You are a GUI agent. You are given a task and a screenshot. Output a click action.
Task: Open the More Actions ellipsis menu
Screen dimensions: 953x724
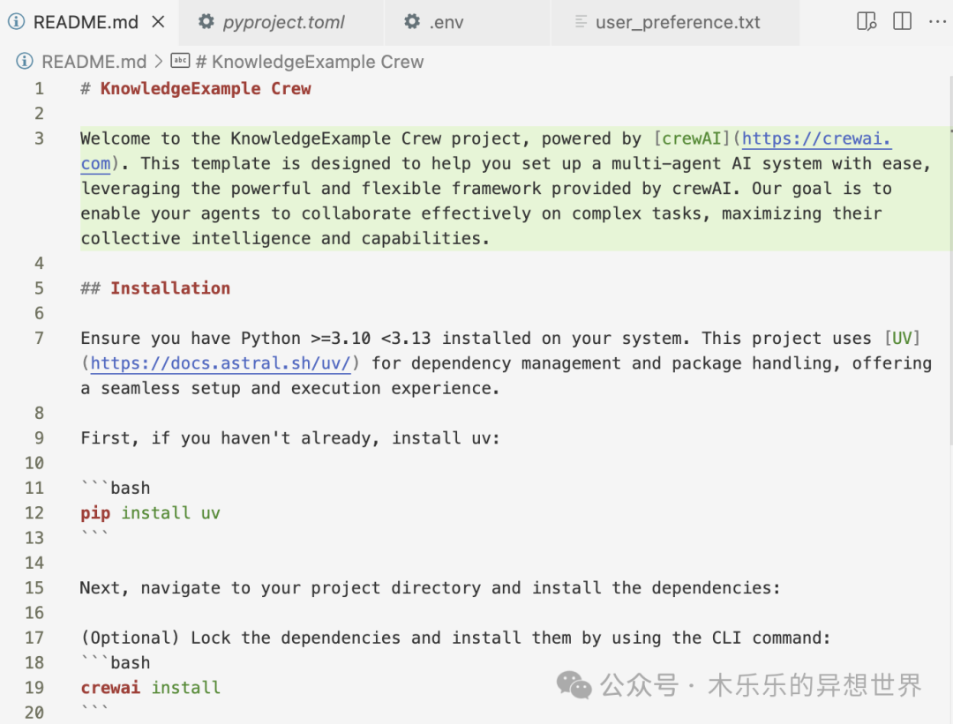[x=937, y=22]
